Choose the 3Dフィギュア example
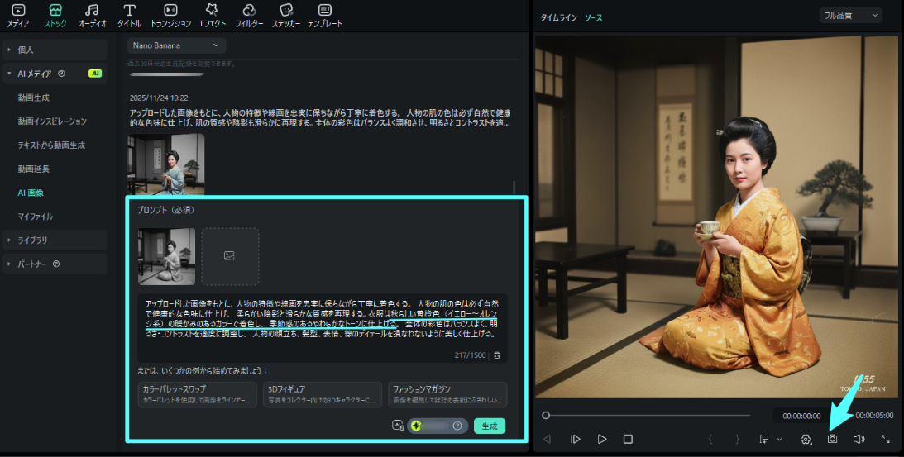The image size is (904, 457). (323, 394)
